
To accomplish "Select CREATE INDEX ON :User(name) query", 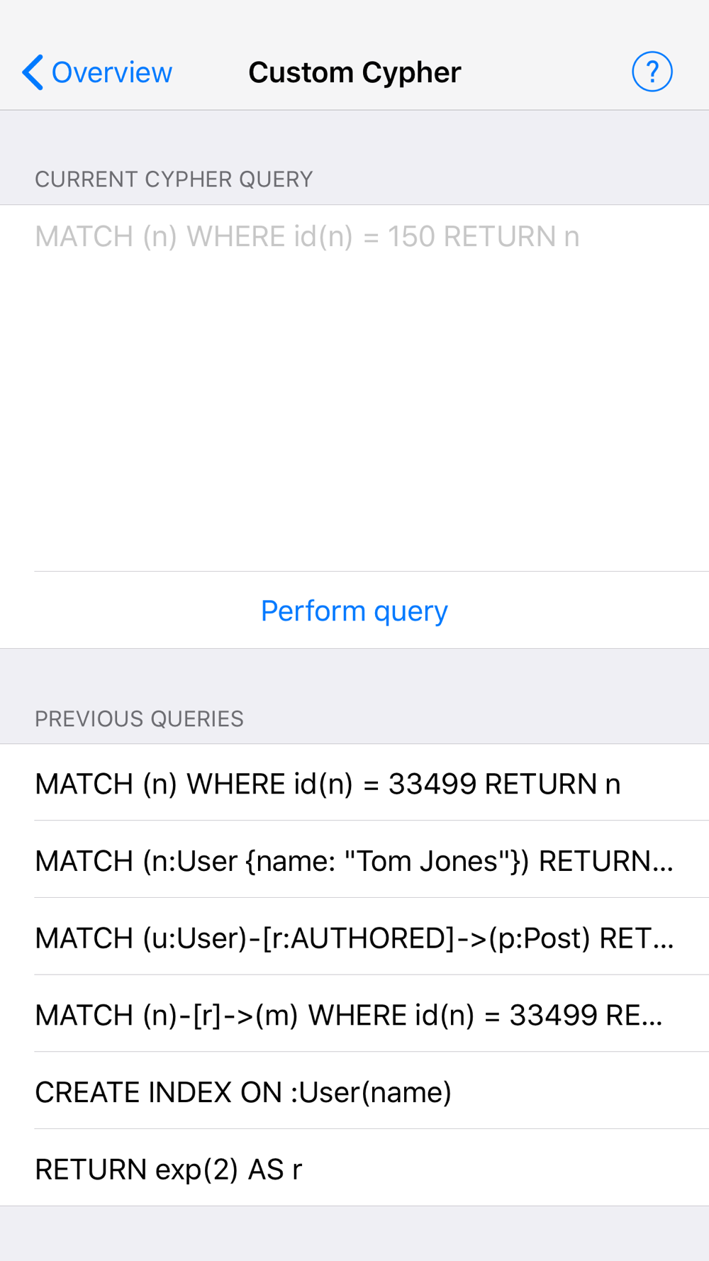I will pos(354,1091).
